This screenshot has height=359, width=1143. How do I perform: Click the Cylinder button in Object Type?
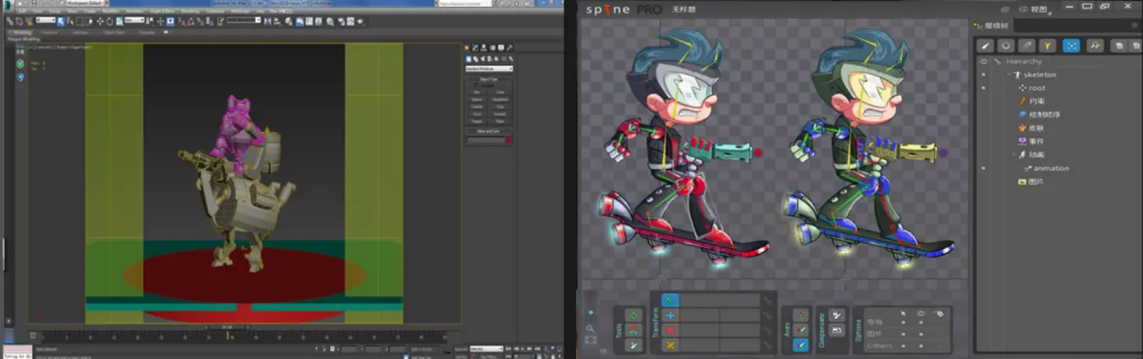476,107
